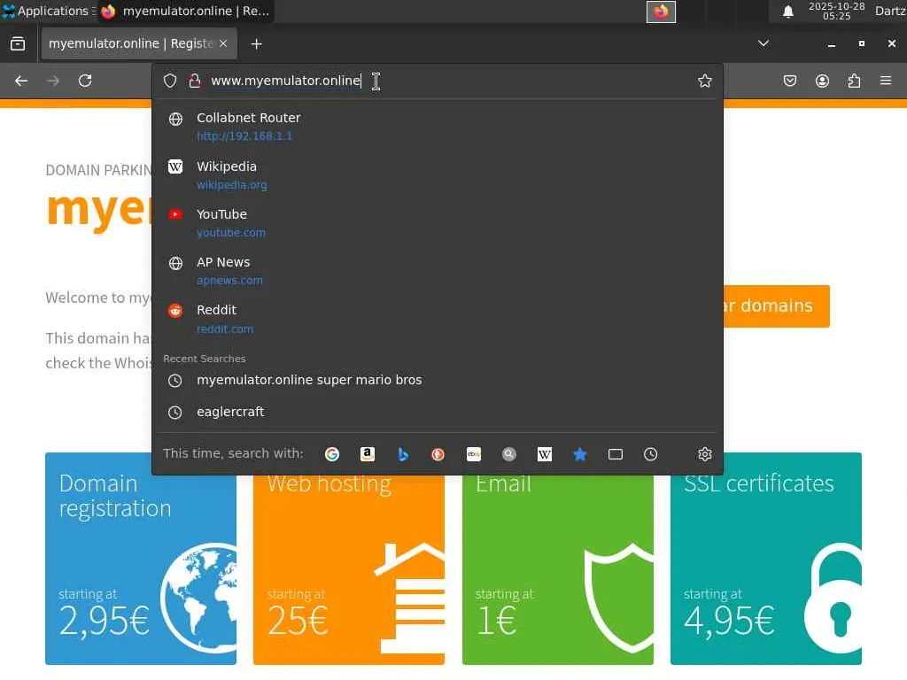Viewport: 907px width, 680px height.
Task: Select recent search myemulator.online super mario bros
Action: click(x=438, y=381)
